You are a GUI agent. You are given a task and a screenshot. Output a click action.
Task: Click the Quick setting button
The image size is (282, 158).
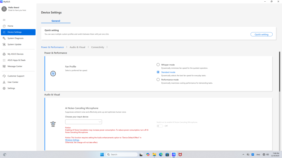261,35
